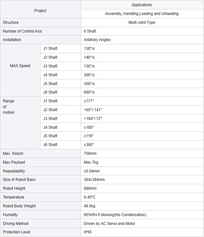Select the 384x384mm base size value
Screen dimensions: 204x237
point(94,180)
